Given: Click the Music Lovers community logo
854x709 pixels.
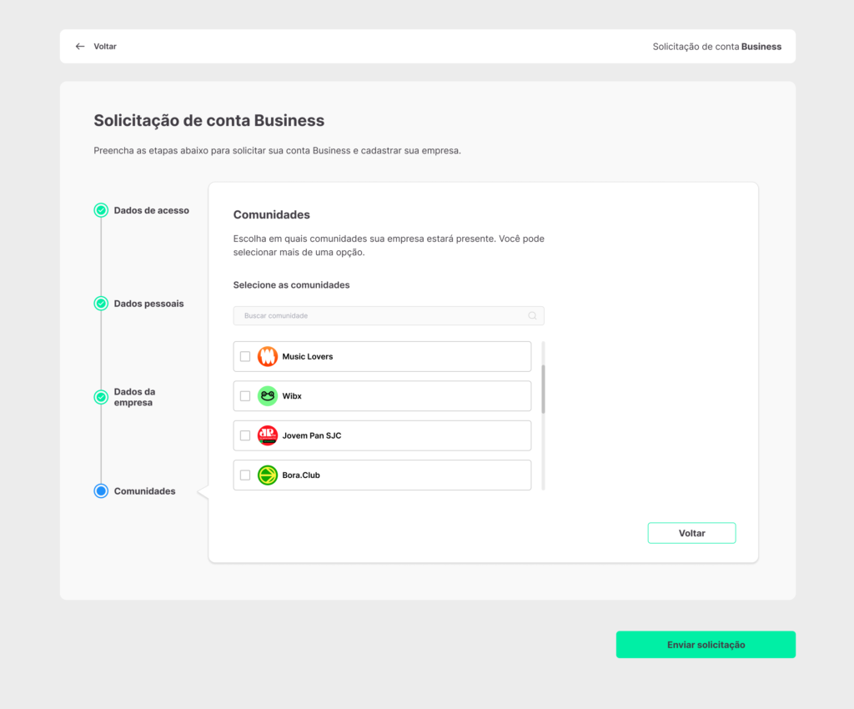Looking at the screenshot, I should point(268,357).
